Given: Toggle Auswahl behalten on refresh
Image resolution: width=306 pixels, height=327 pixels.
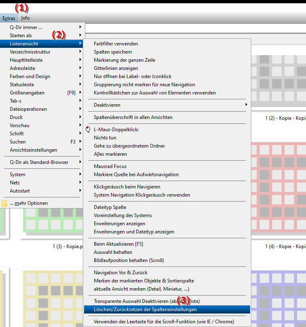Looking at the screenshot, I should click(x=167, y=252).
